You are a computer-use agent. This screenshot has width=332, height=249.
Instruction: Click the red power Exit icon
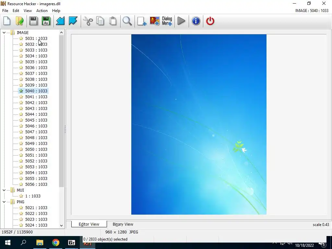[x=210, y=21]
